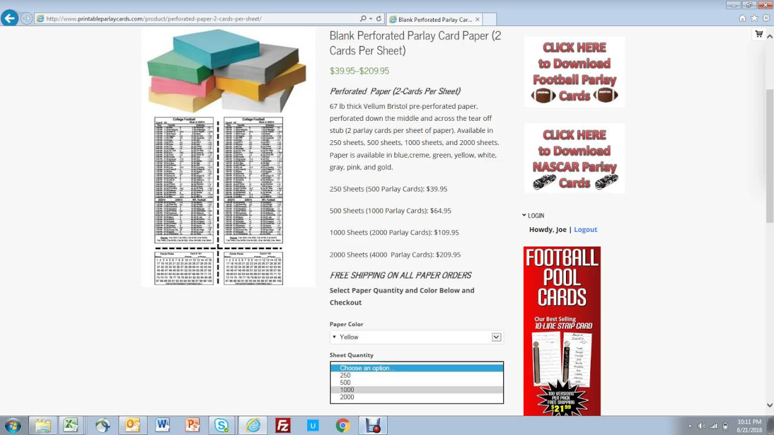Open the Choose an option dropdown
This screenshot has width=774, height=435.
416,367
